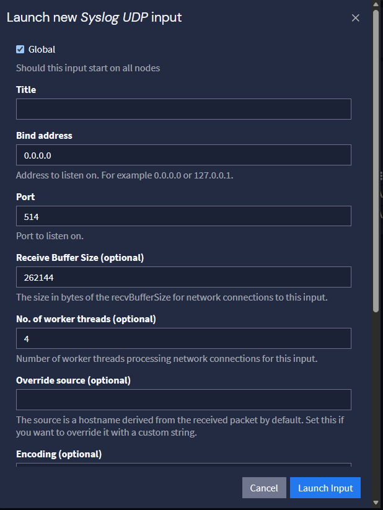
Task: Focus the worker threads field showing 4
Action: [x=183, y=338]
